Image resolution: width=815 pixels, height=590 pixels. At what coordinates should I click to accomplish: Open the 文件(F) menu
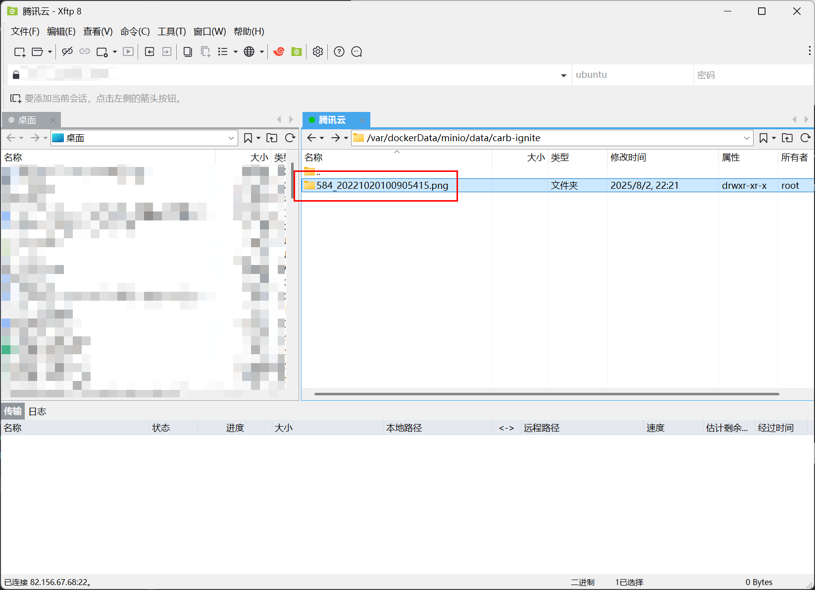(x=25, y=32)
